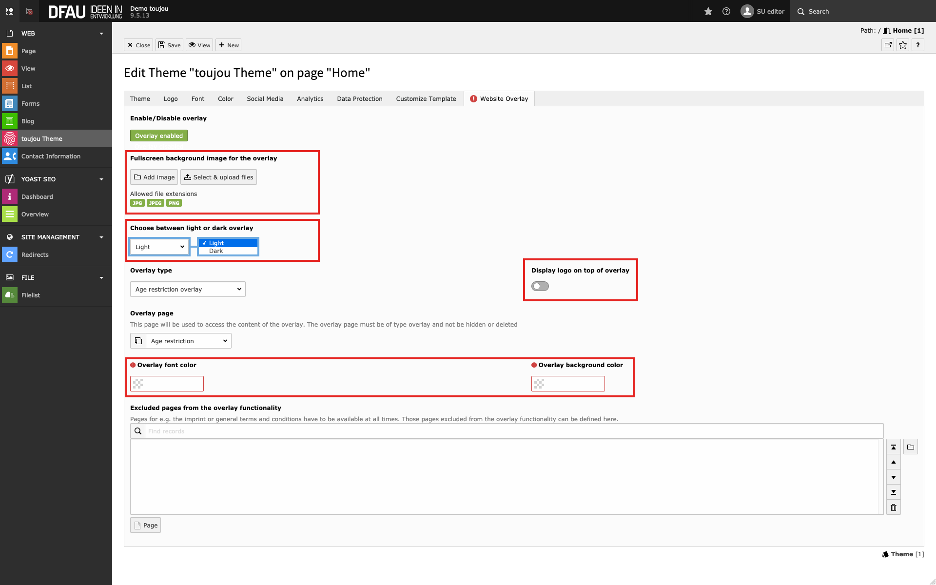The image size is (936, 585).
Task: Select Dark option in overlay list
Action: [216, 251]
